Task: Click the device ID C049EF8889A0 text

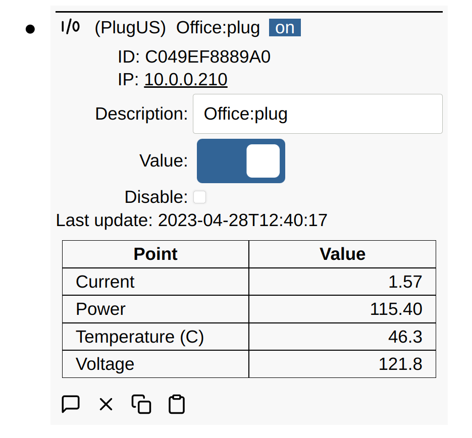Action: coord(207,57)
